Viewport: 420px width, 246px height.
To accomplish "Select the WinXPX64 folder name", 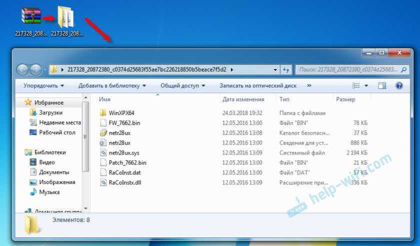I will point(121,113).
